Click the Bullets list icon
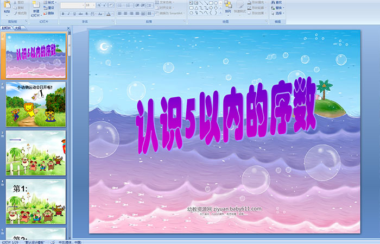Viewport: 380px width, 244px height. click(121, 5)
